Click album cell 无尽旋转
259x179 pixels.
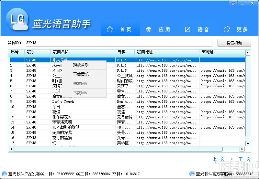[x=125, y=117]
